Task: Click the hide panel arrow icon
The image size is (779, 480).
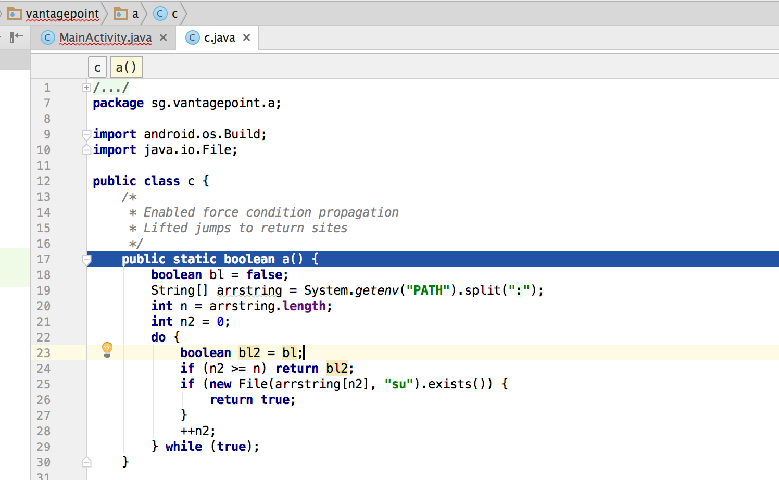Action: (17, 36)
